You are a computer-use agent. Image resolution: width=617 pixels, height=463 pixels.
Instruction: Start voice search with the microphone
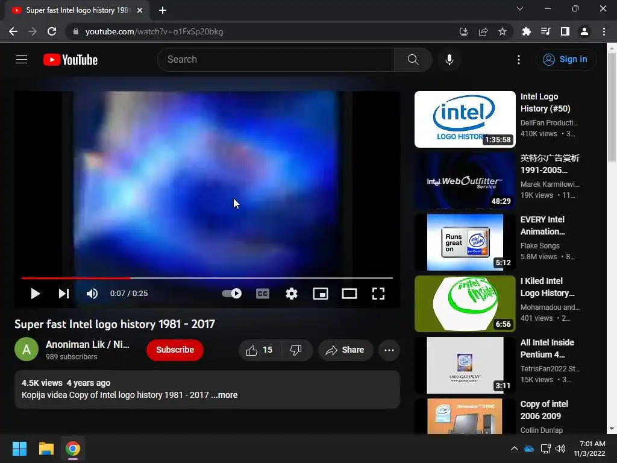(x=449, y=60)
